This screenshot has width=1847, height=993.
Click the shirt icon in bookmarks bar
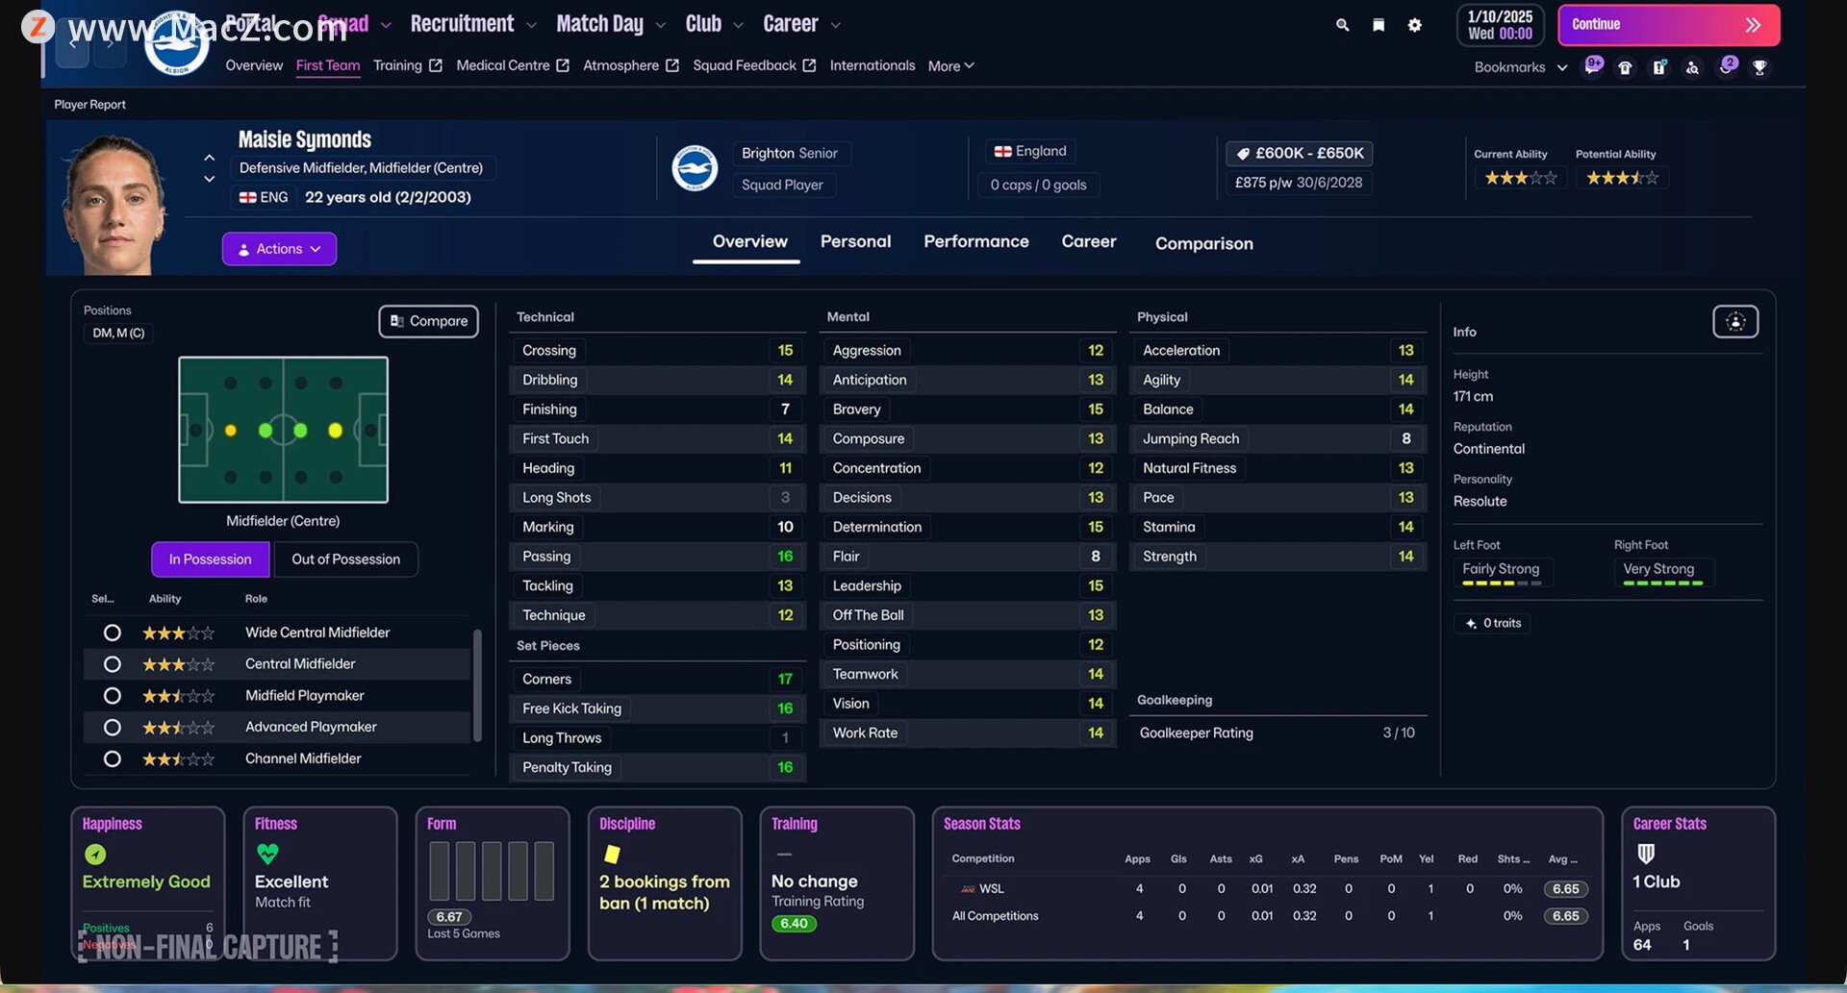1625,67
